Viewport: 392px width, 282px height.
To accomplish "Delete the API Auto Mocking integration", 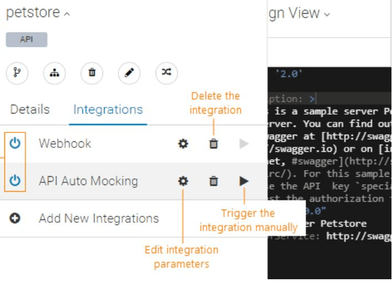I will coord(214,181).
